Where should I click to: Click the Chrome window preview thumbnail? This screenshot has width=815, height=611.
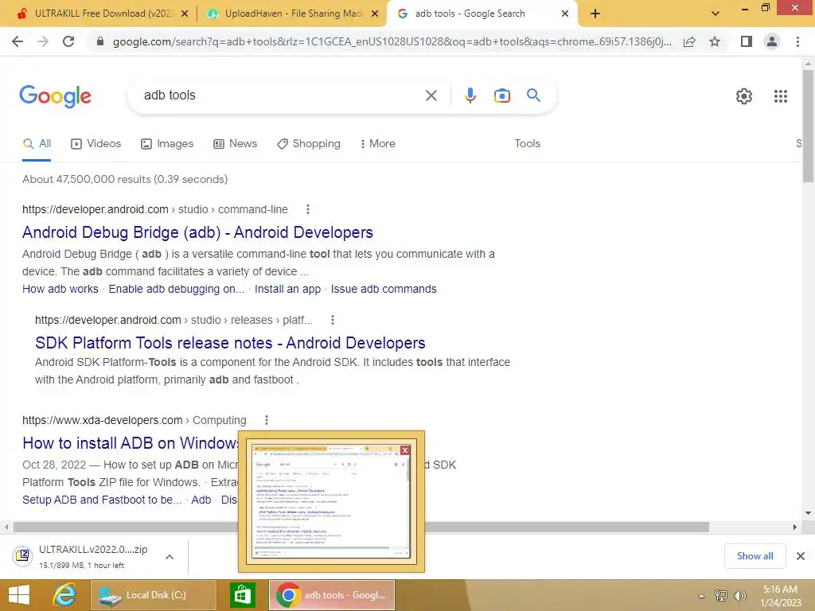click(330, 502)
